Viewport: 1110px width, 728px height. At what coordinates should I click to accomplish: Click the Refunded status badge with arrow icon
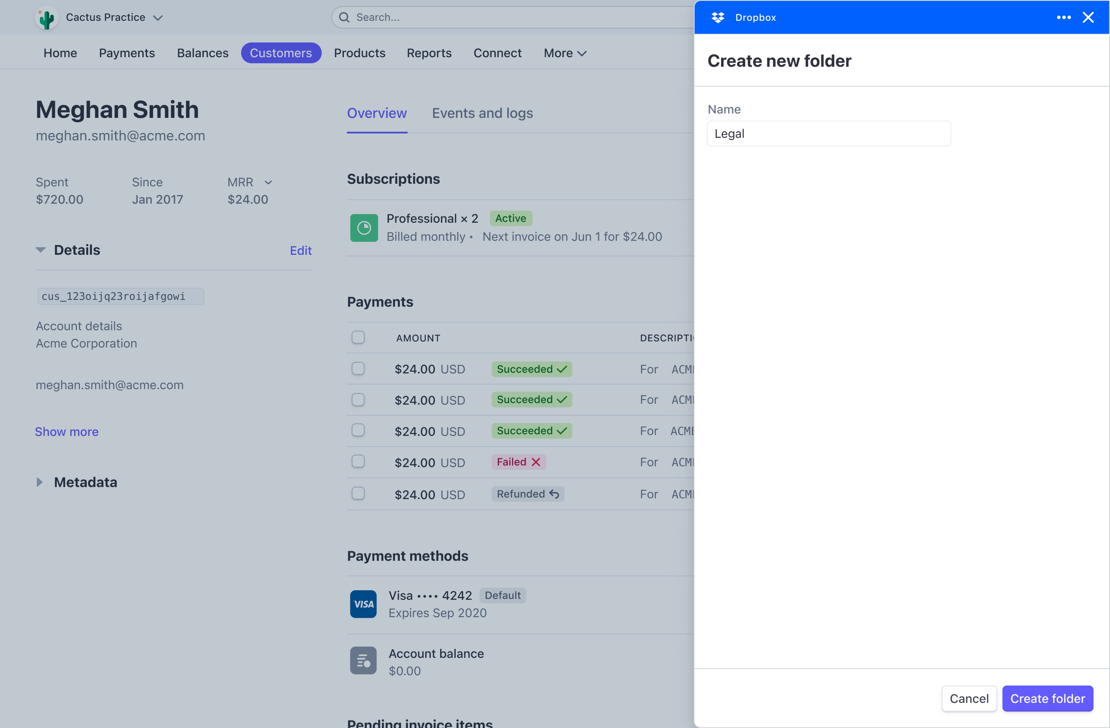(x=528, y=494)
